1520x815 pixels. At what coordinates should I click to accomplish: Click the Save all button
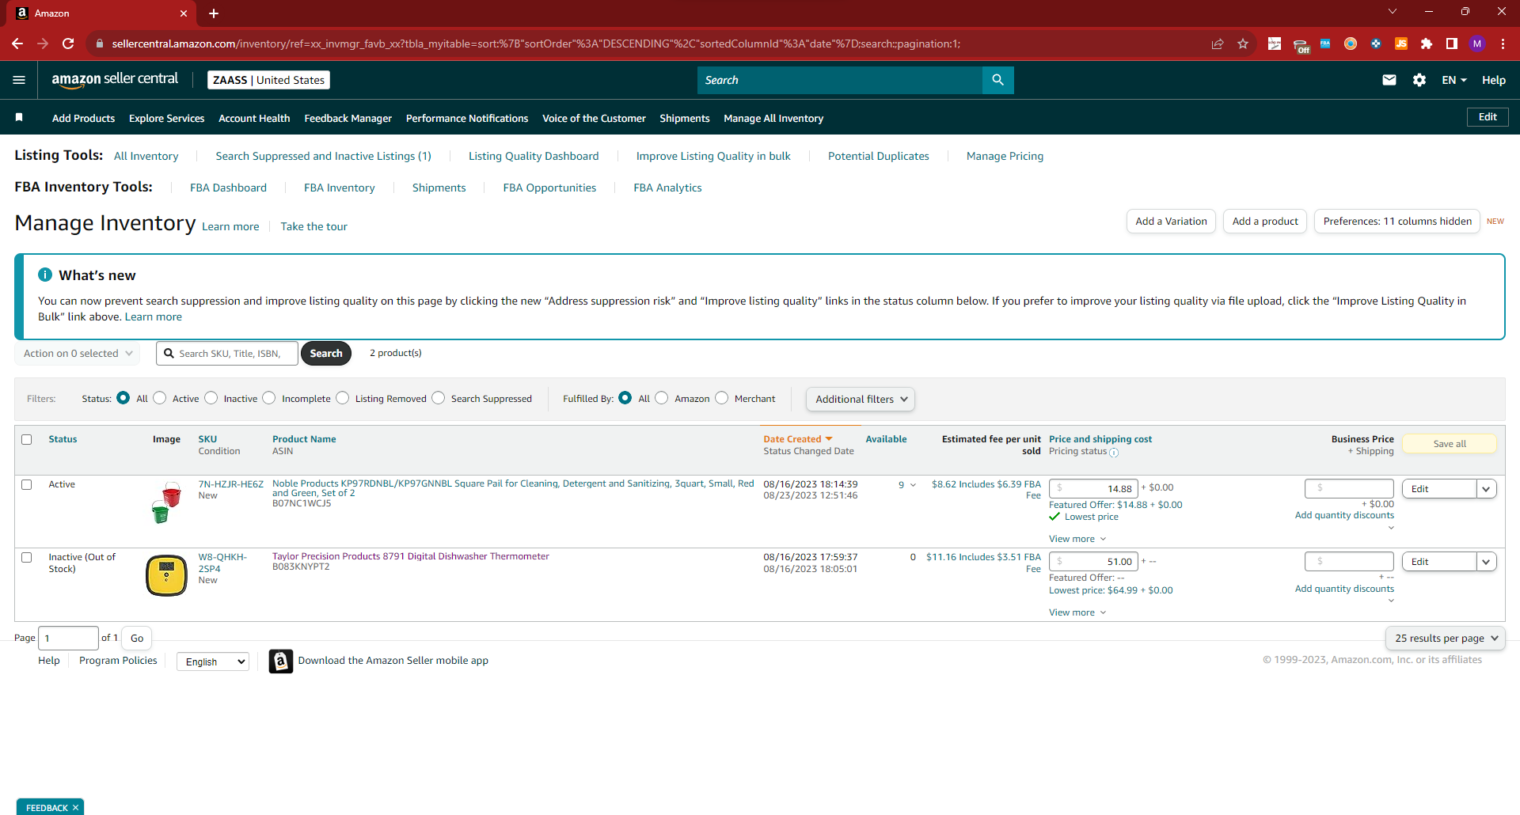click(x=1450, y=444)
